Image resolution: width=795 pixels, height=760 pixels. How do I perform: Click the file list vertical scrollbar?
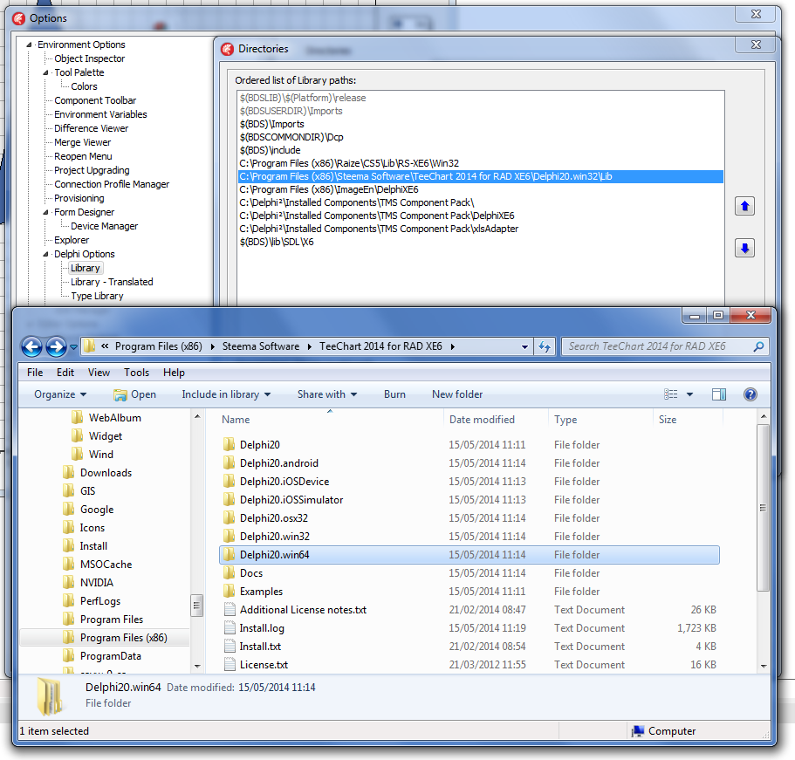pos(763,508)
